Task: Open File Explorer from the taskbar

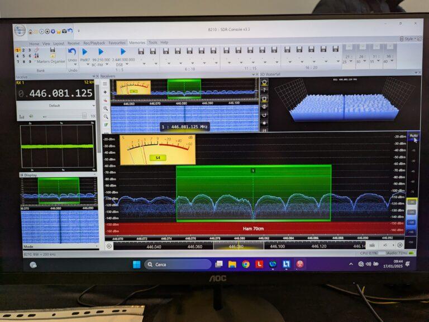Action: (232, 264)
